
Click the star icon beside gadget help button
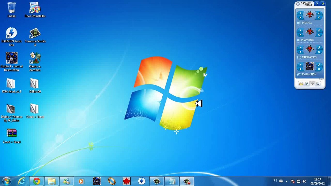click(x=322, y=4)
